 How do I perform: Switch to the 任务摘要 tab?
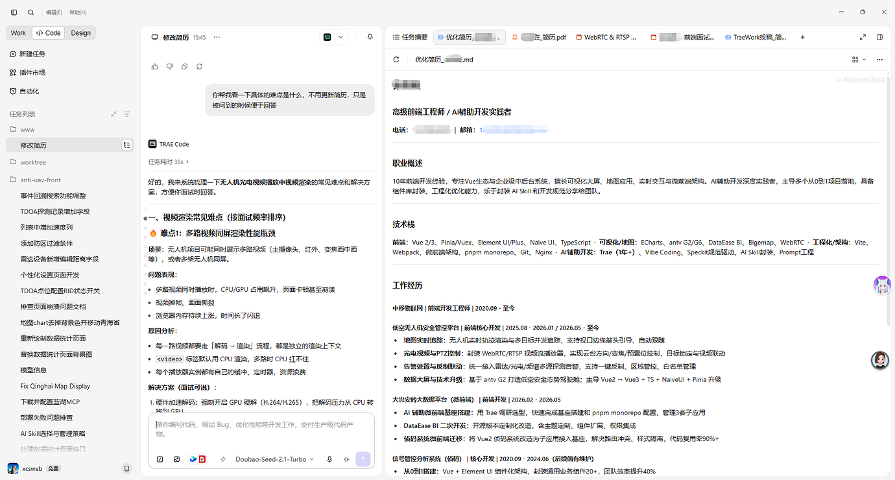click(410, 38)
